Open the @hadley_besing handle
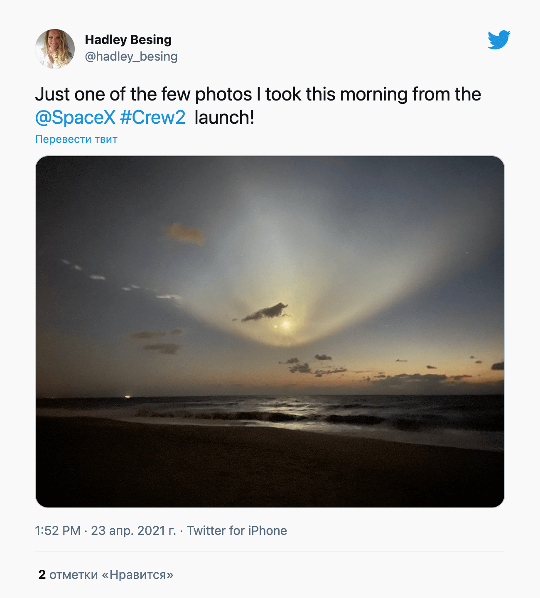Viewport: 540px width, 598px height. tap(131, 56)
